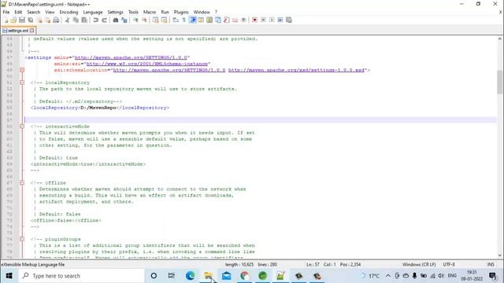
Task: Collapse the interactiveMode comment fold marker
Action: 22,127
